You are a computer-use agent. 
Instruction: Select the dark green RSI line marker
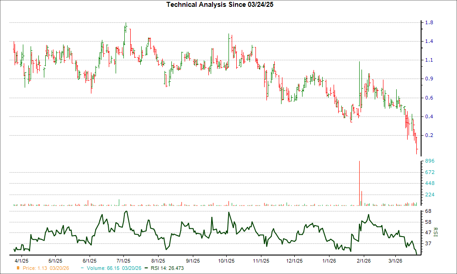pyautogui.click(x=145, y=269)
